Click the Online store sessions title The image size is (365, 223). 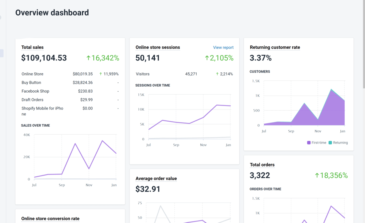(x=158, y=47)
